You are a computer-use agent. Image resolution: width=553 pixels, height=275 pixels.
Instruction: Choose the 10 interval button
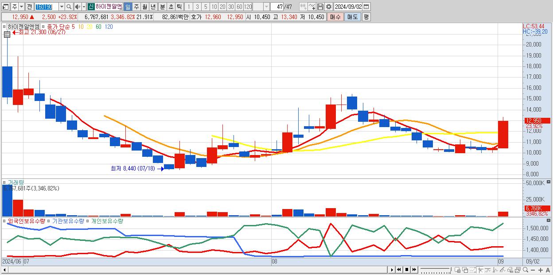[214, 7]
